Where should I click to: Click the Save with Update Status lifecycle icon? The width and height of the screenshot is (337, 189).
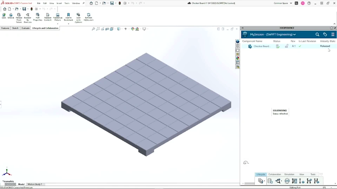[x=260, y=181]
